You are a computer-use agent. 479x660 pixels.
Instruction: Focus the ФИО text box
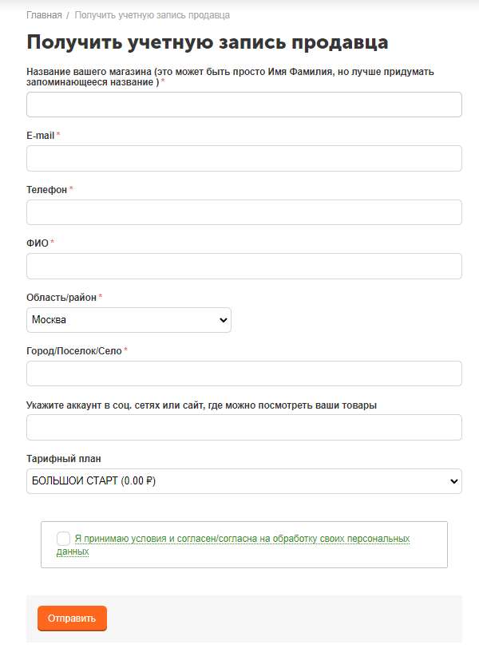pos(244,266)
